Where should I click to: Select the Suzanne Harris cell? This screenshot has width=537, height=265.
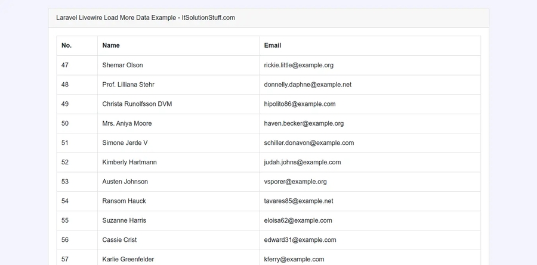[124, 220]
